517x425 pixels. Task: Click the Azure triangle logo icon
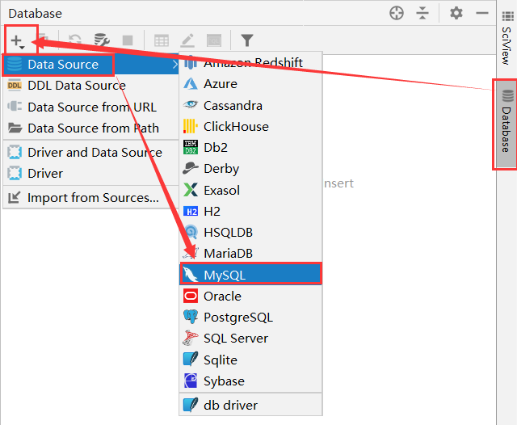click(x=191, y=84)
